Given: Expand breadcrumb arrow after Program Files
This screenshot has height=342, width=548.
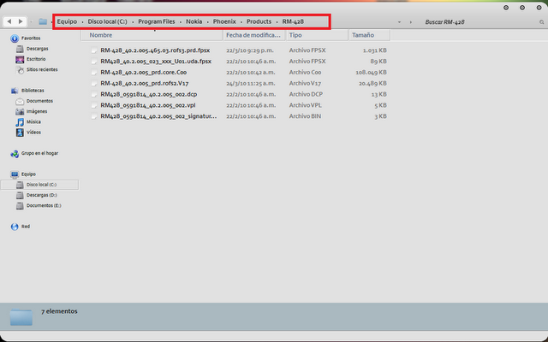Looking at the screenshot, I should coord(181,22).
